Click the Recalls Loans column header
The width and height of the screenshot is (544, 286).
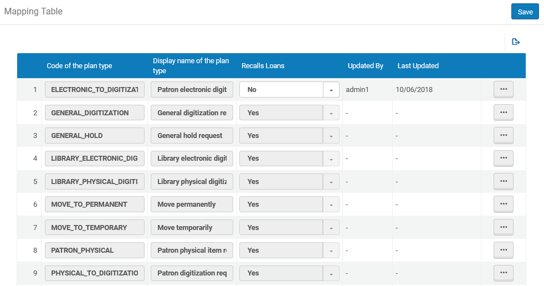(x=263, y=66)
